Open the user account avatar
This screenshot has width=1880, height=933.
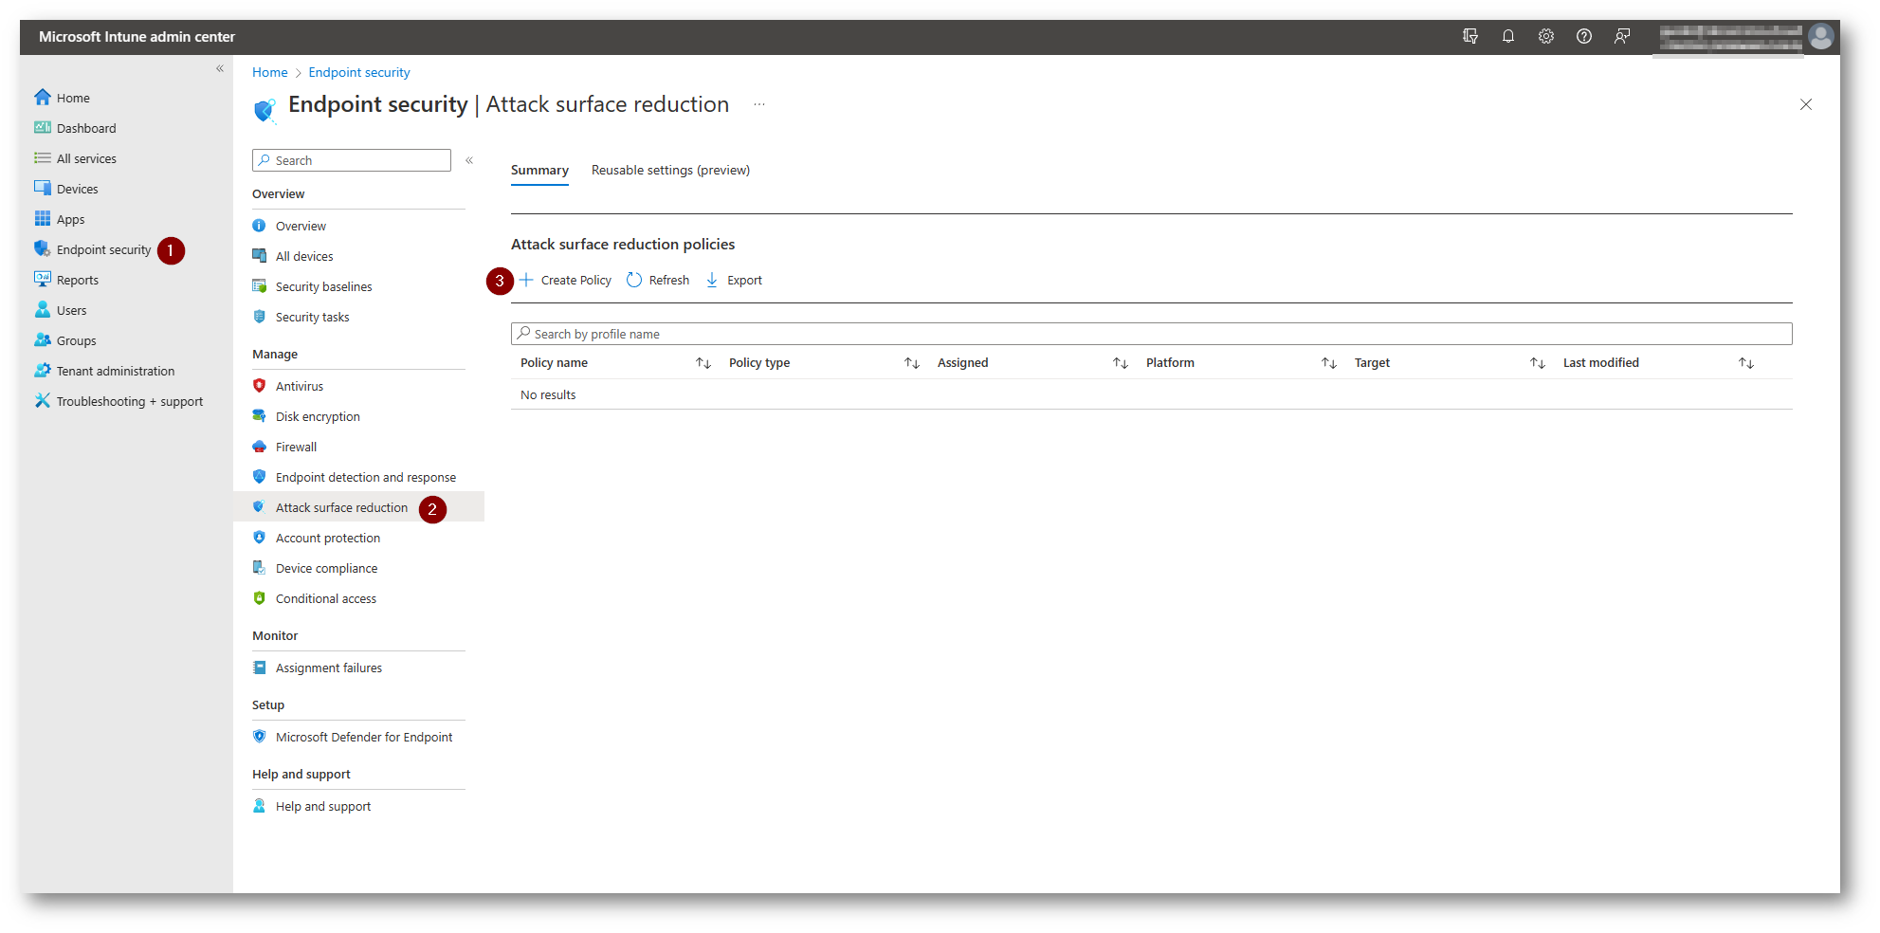[1820, 37]
